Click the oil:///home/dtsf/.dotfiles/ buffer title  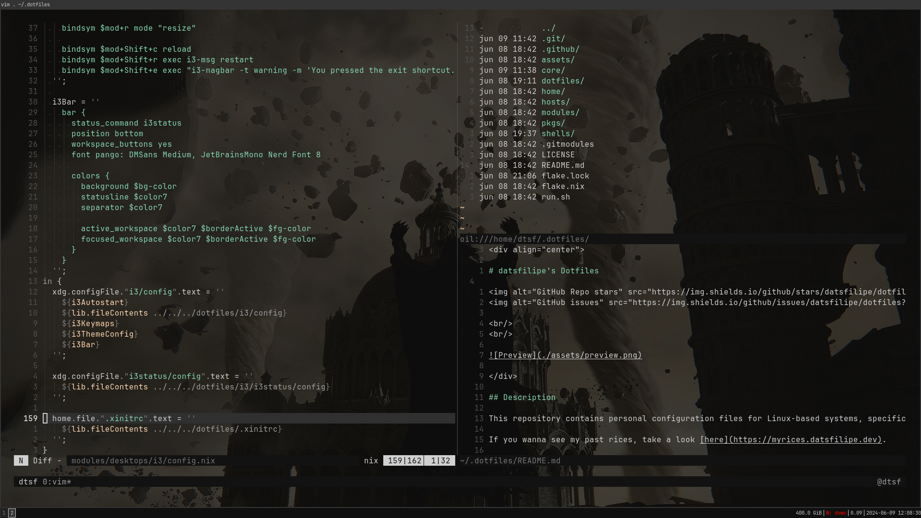tap(524, 239)
